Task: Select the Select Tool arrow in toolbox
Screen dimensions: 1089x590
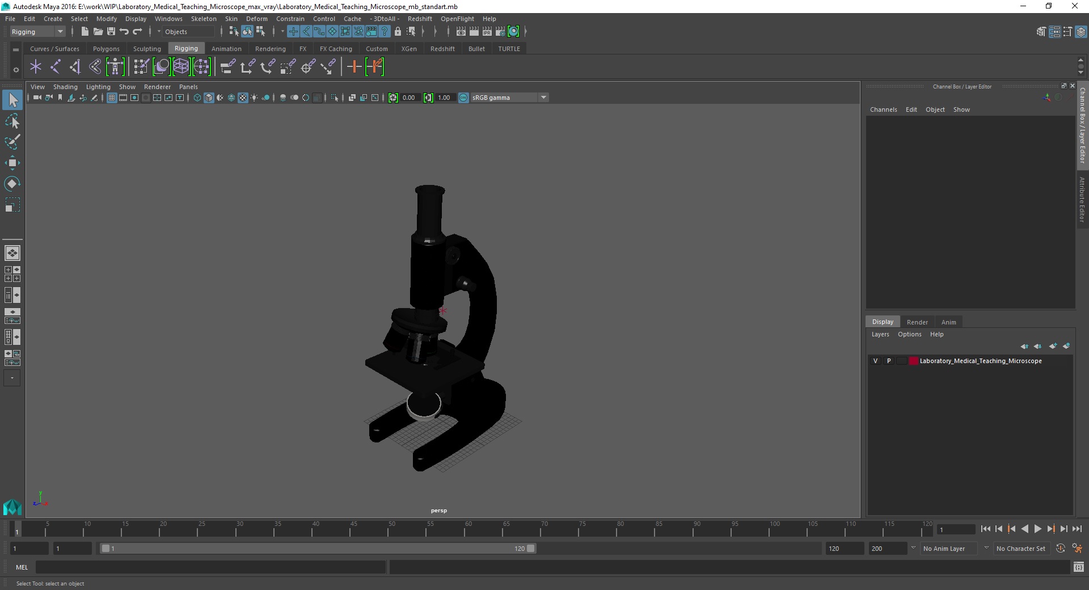Action: click(x=12, y=100)
